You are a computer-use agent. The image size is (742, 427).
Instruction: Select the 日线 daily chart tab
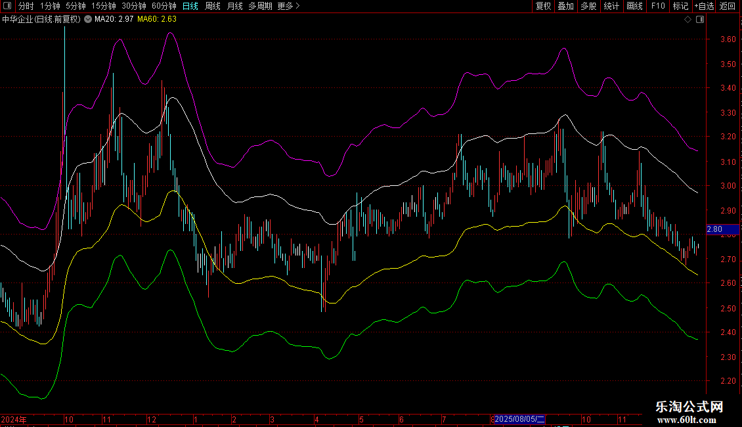coord(190,6)
